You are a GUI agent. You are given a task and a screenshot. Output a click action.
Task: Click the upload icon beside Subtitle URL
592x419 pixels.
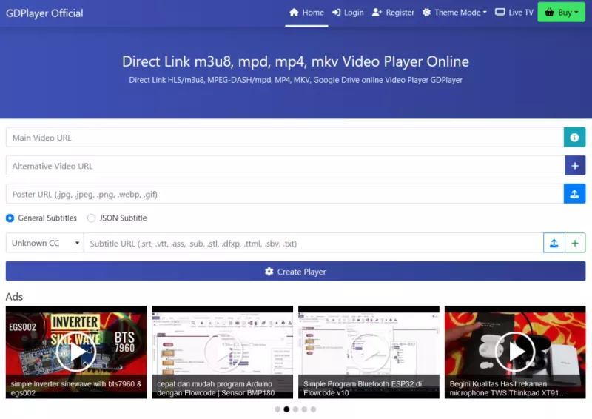(554, 243)
